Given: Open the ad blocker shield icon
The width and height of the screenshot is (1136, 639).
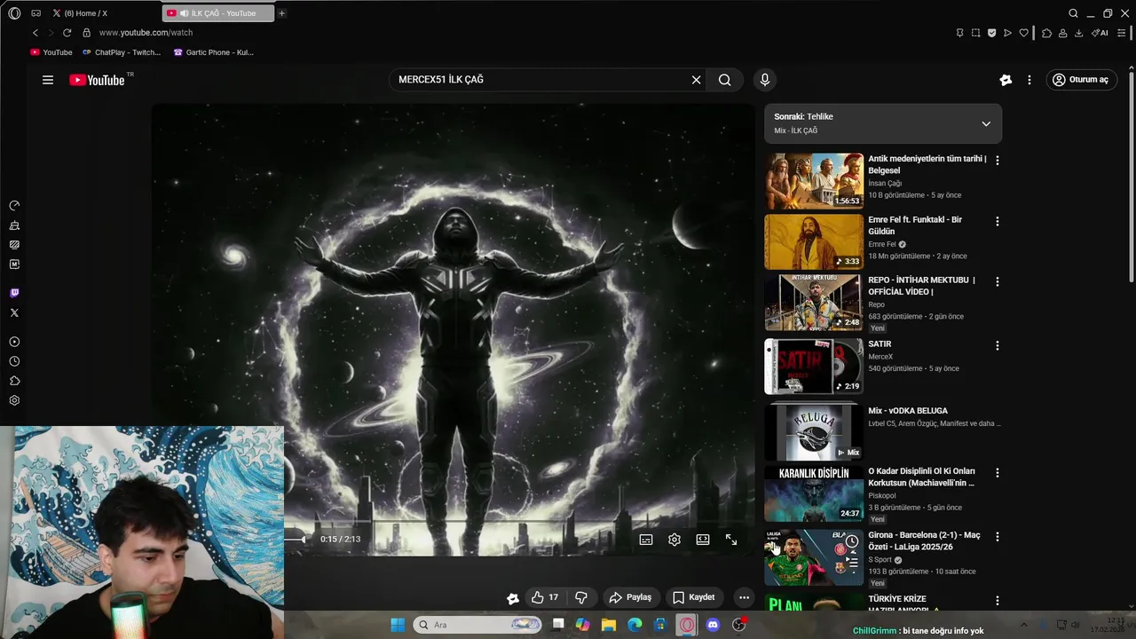Looking at the screenshot, I should pyautogui.click(x=991, y=33).
